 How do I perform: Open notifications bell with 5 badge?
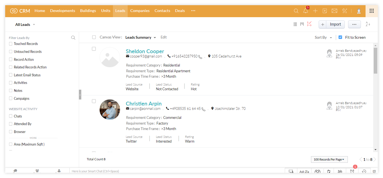(x=306, y=11)
